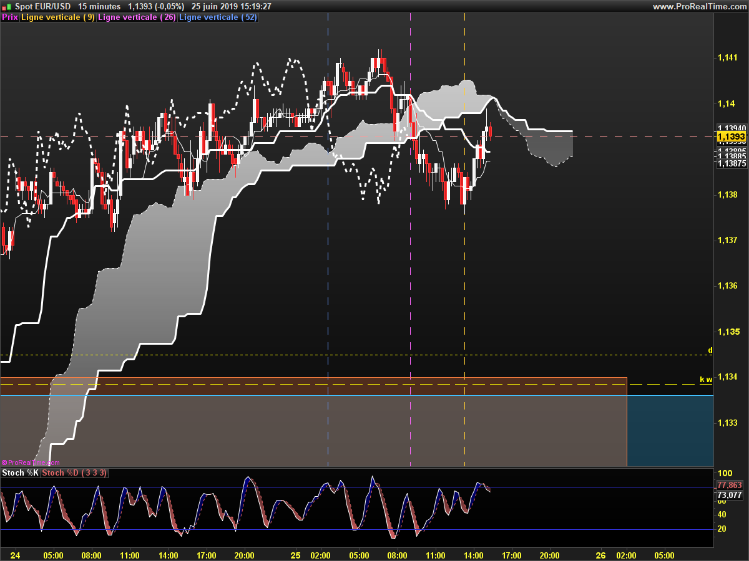Open the Prix indicator label
Image resolution: width=749 pixels, height=561 pixels.
point(10,17)
